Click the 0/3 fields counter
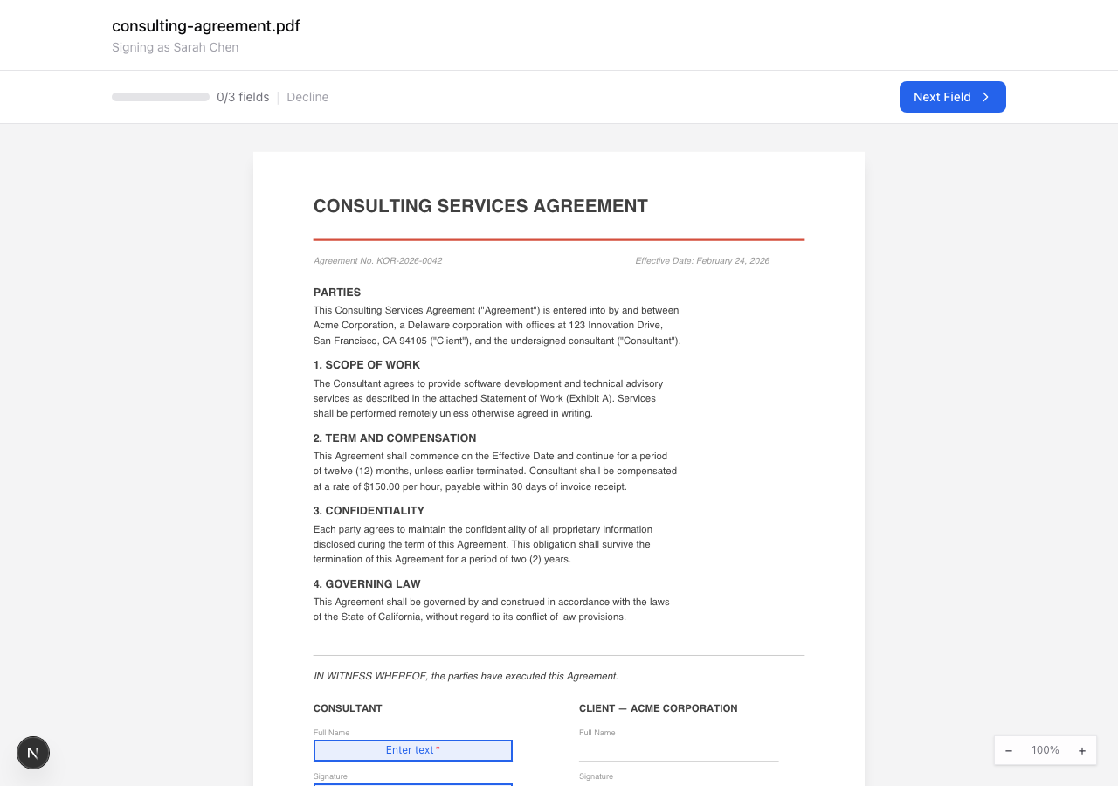The image size is (1118, 786). [x=243, y=97]
